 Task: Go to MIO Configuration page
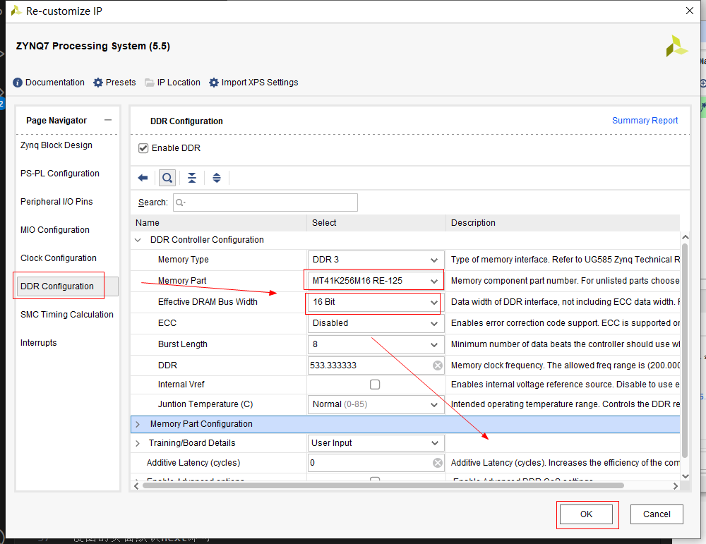[x=54, y=230]
